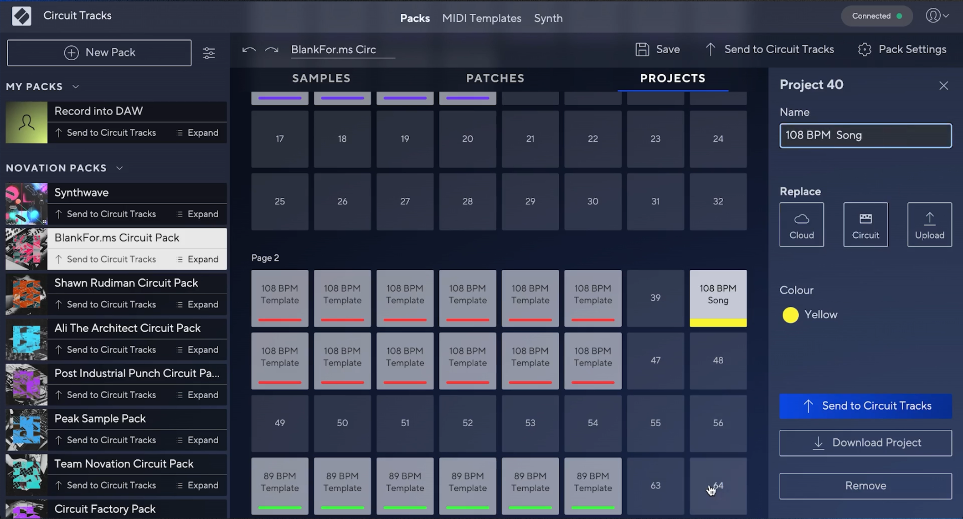Click the redo arrow icon
The width and height of the screenshot is (963, 519).
point(272,50)
